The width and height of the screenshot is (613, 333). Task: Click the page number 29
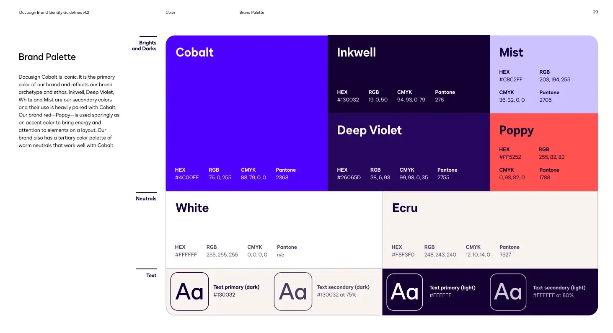(595, 12)
